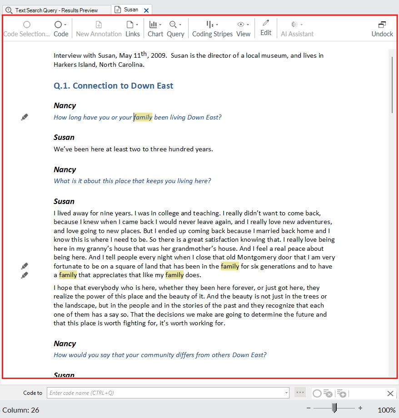The height and width of the screenshot is (418, 399).
Task: Click 'I hope that everybody who is here' paragraph
Action: 190,305
